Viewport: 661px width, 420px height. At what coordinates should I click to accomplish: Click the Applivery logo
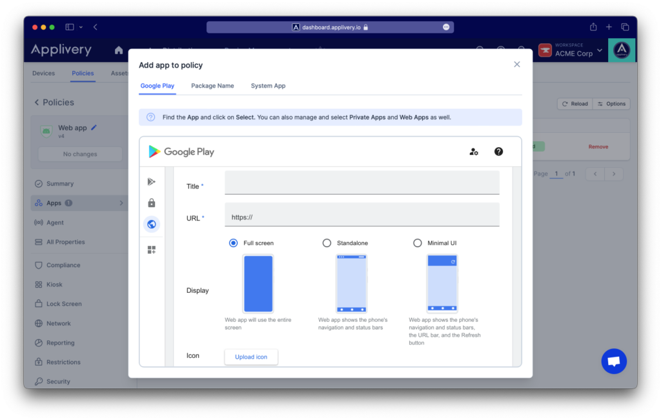61,50
